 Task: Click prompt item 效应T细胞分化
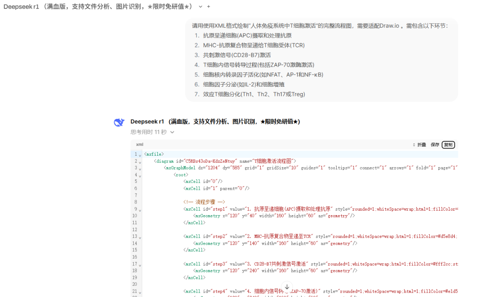(x=254, y=94)
